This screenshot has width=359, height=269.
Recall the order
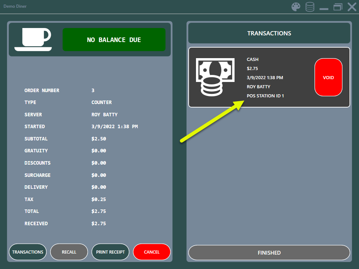click(x=69, y=252)
